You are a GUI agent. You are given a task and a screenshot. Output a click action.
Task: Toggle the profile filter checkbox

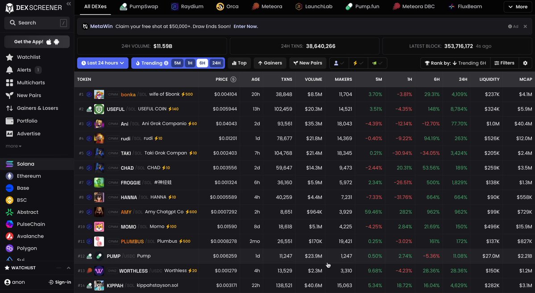pos(339,63)
